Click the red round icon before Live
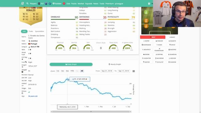The width and height of the screenshot is (201, 113). (64, 3)
